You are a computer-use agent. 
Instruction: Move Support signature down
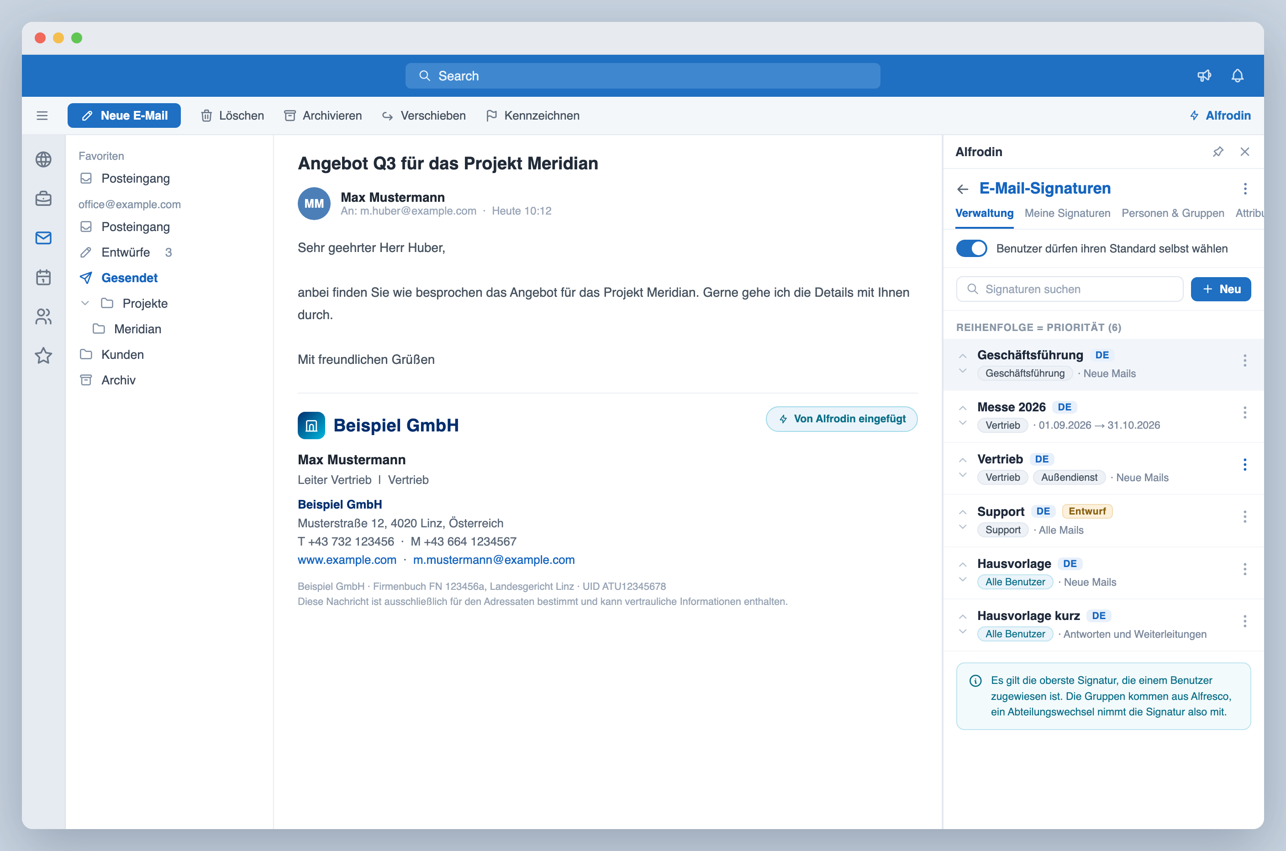click(963, 527)
